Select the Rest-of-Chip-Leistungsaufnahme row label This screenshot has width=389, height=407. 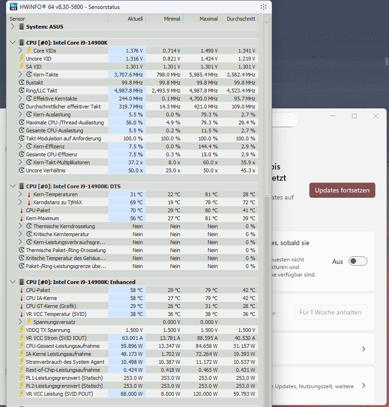(62, 370)
